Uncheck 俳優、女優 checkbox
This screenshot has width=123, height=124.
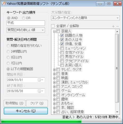coord(62,44)
